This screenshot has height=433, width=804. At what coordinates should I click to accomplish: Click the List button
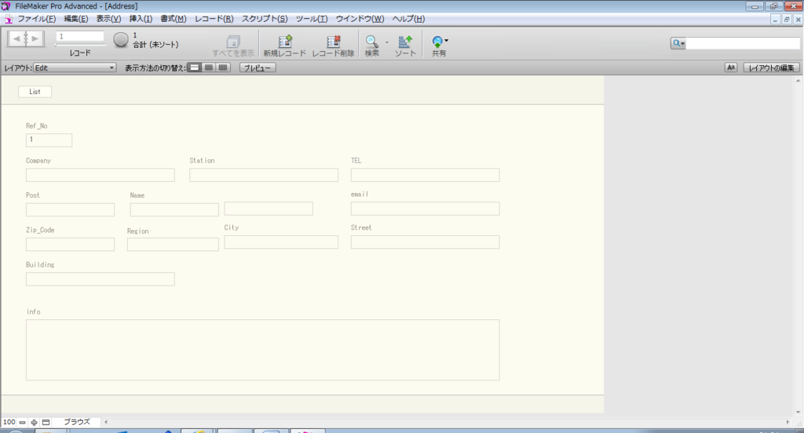click(x=35, y=92)
